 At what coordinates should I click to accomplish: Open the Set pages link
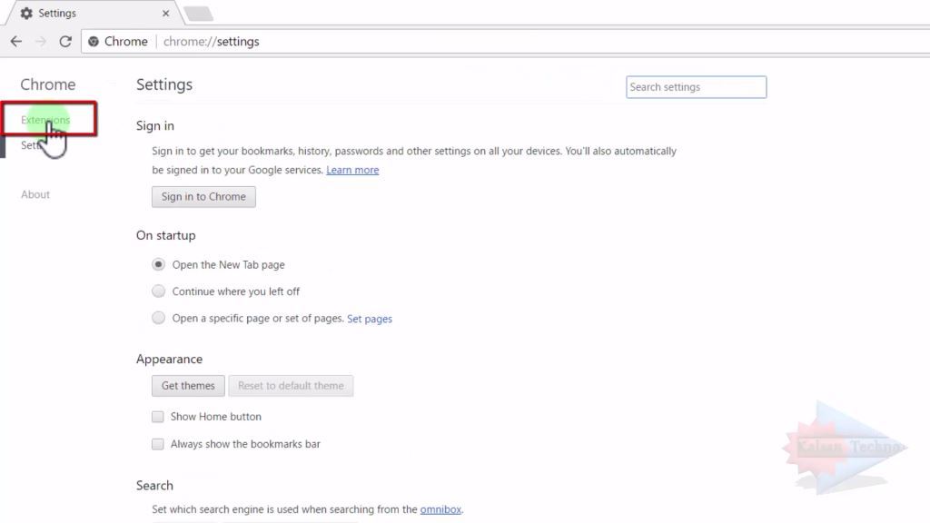(370, 319)
